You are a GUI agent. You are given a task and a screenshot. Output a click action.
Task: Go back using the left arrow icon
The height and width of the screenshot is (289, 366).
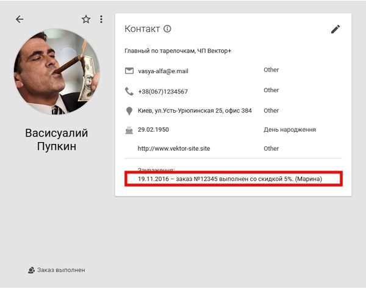coord(20,19)
